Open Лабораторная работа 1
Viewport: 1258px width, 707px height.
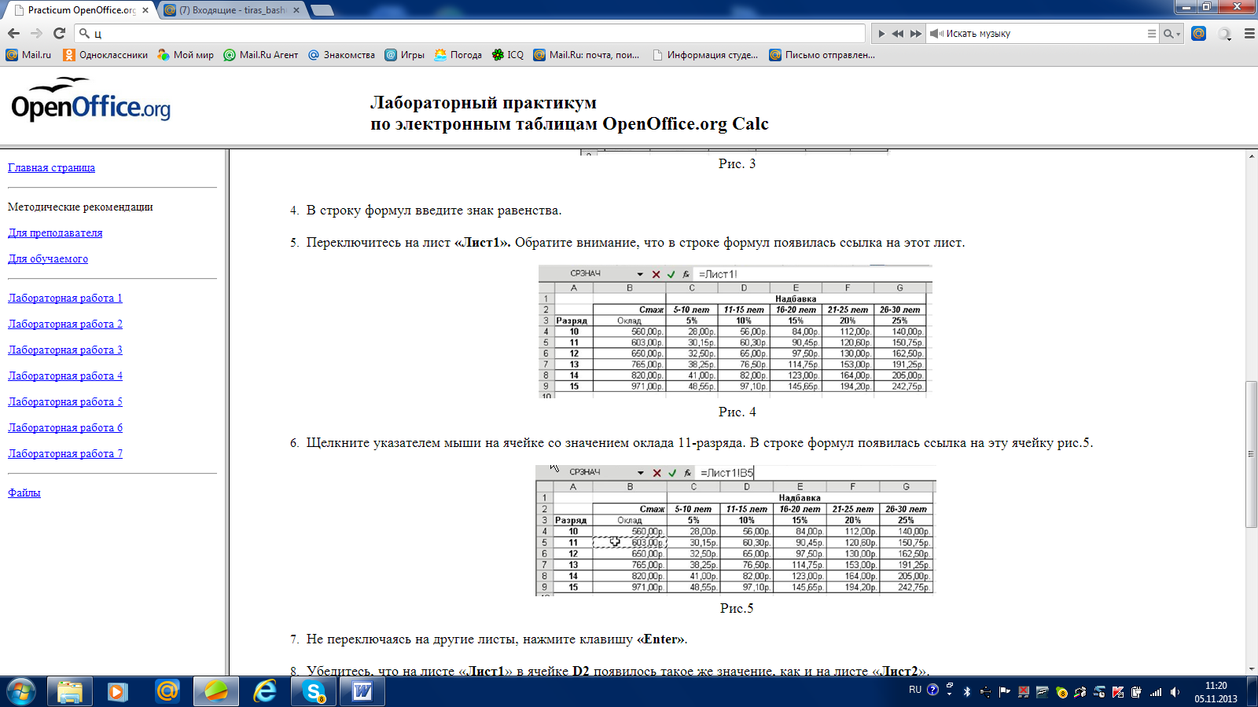click(x=65, y=298)
